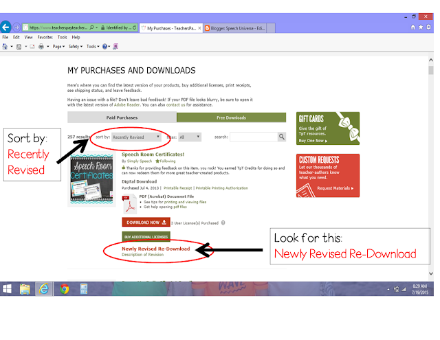Image resolution: width=440 pixels, height=340 pixels.
Task: Click network signal icon in system tray
Action: coord(404,289)
